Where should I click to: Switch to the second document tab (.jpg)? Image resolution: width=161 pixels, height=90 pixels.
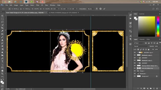point(63,13)
